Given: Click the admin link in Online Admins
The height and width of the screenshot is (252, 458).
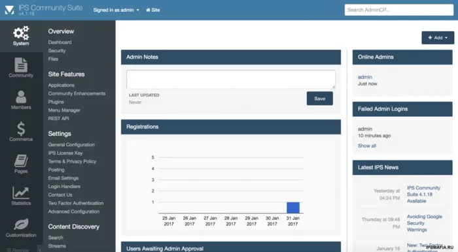Looking at the screenshot, I should click(365, 77).
